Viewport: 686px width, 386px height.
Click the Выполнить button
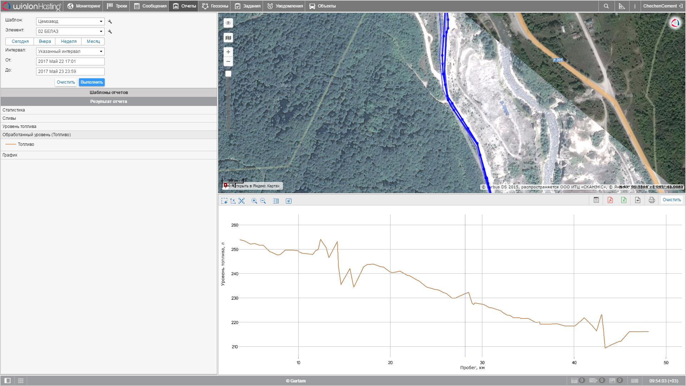(91, 82)
